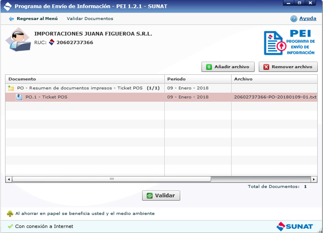Click the user avatar icon
Screen dimensions: 323x233
coord(18,40)
